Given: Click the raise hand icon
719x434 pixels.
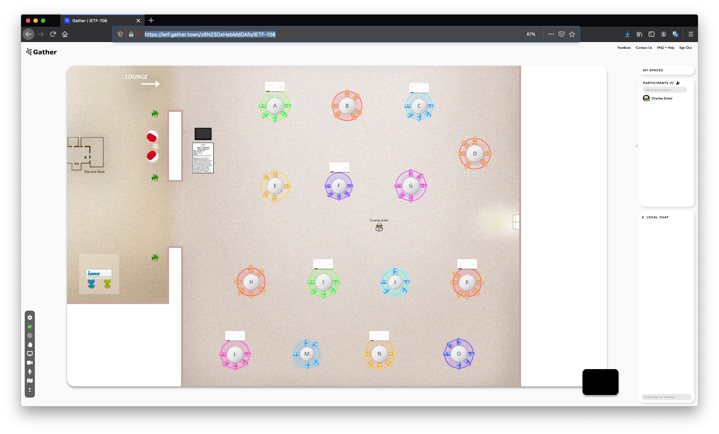Looking at the screenshot, I should click(30, 345).
